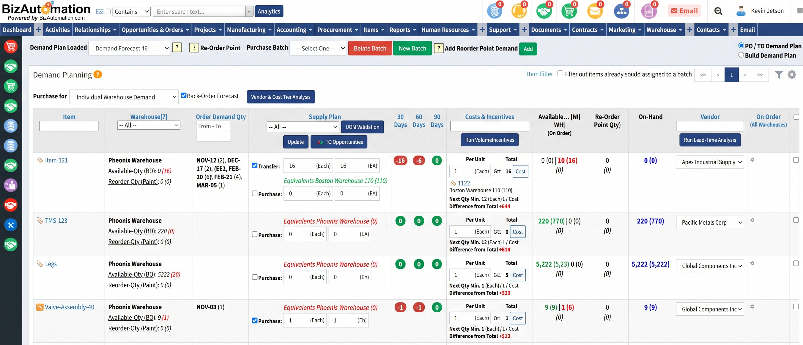The width and height of the screenshot is (803, 345).
Task: Click the New Batch button
Action: tap(412, 48)
